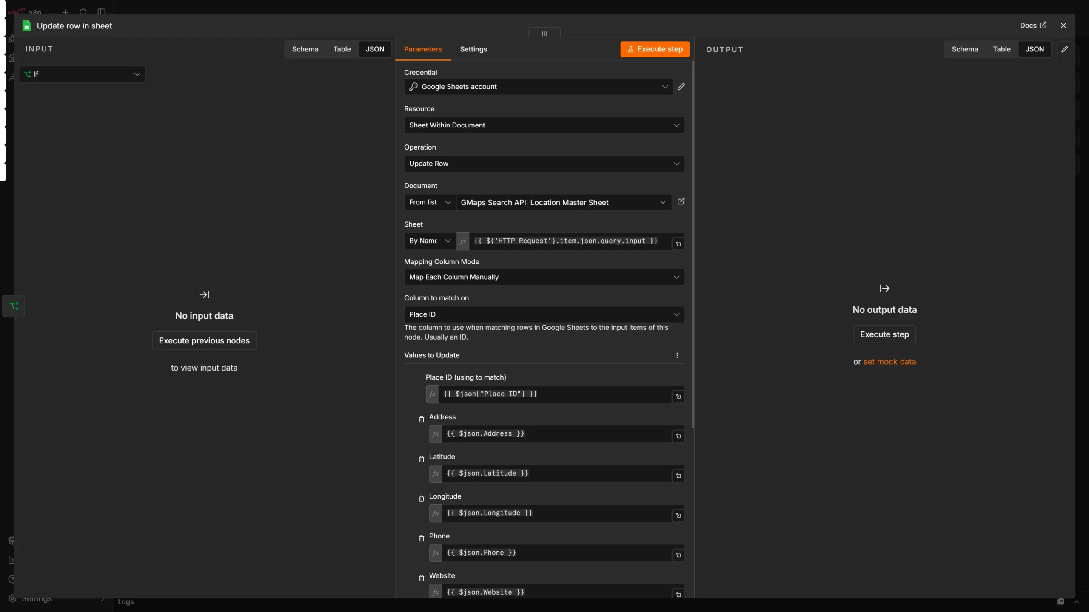Delete the Longitude field with its trash icon
This screenshot has width=1089, height=612.
[421, 499]
